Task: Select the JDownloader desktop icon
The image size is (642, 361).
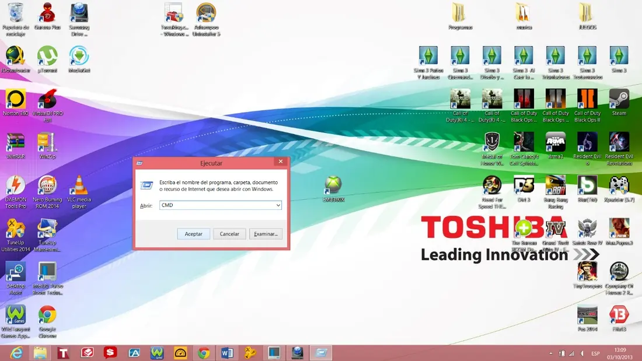Action: (16, 59)
